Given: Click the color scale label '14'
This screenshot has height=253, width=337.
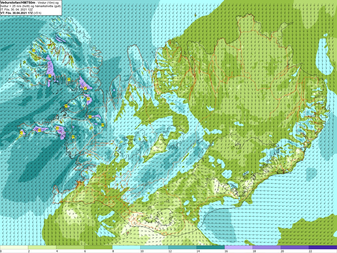Looking at the screenshot, I should 198,251.
